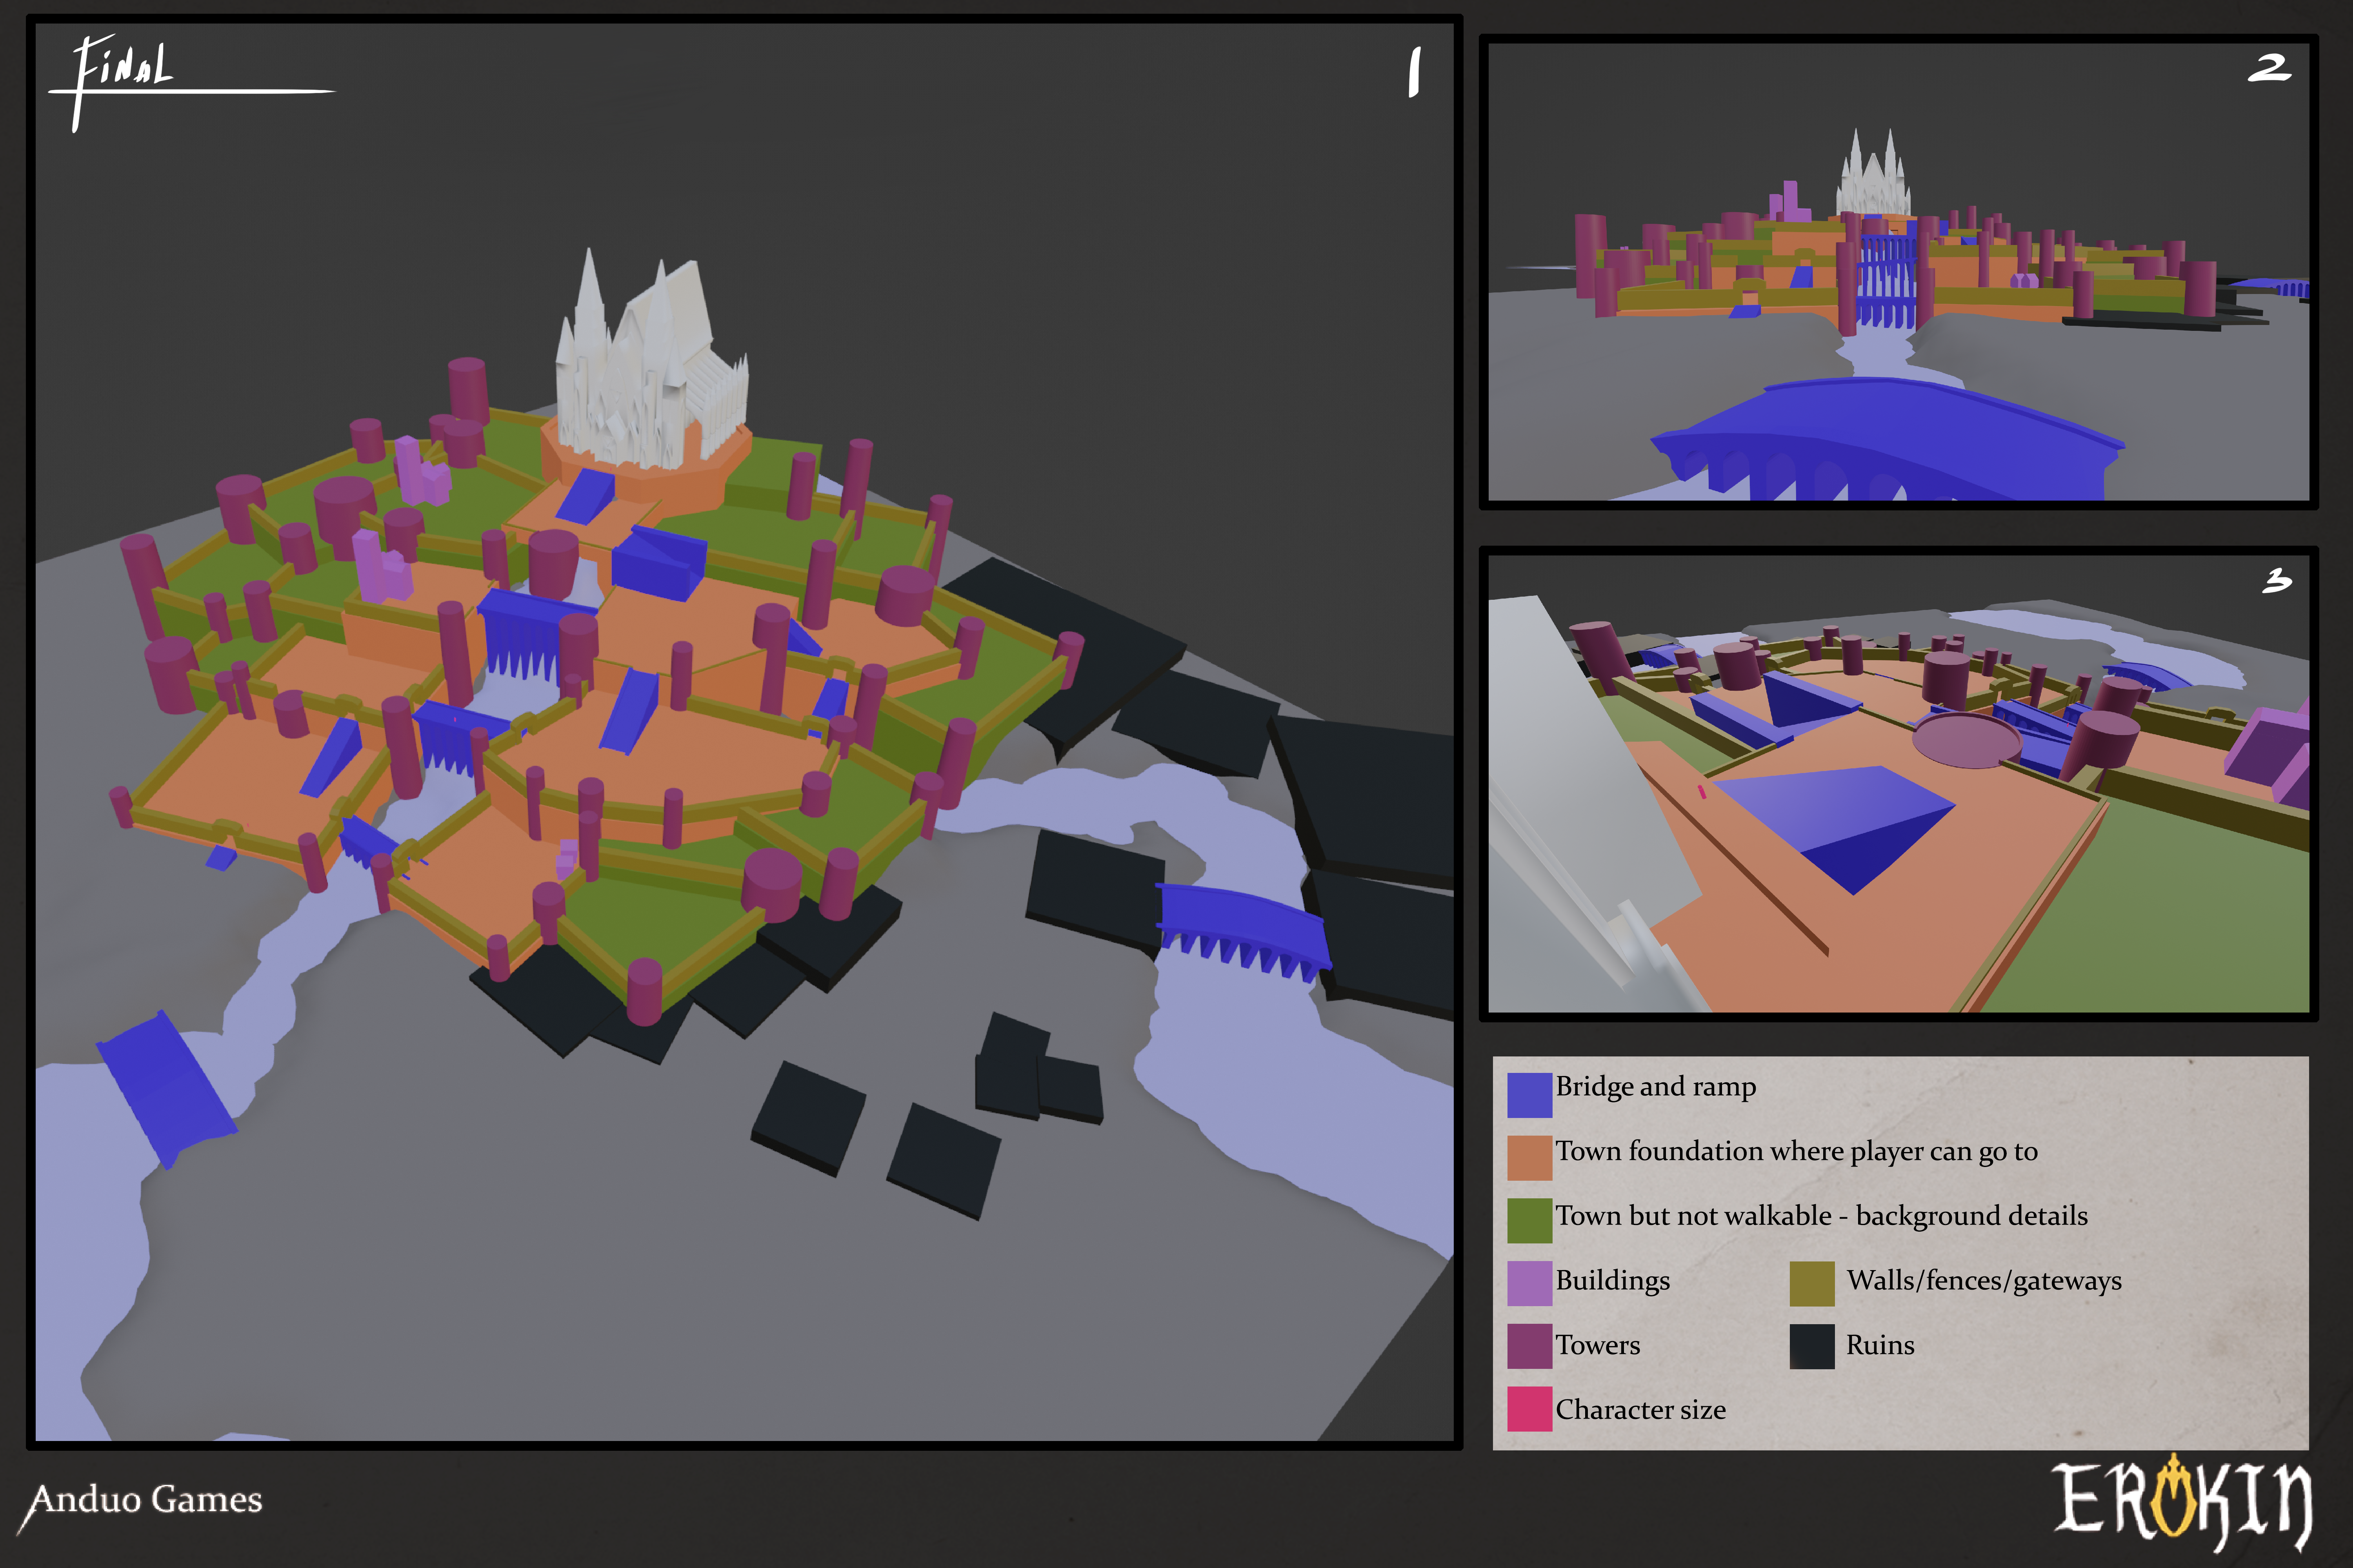Click the handwritten number 1 label
Screen dimensions: 2353x1568
tap(1414, 72)
